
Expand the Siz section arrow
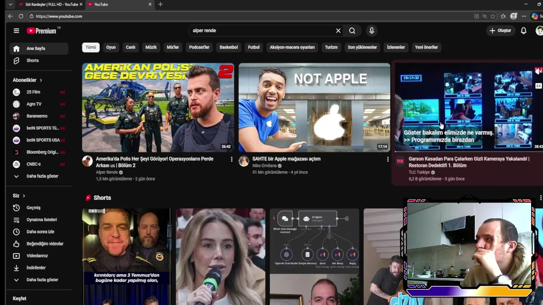24,196
